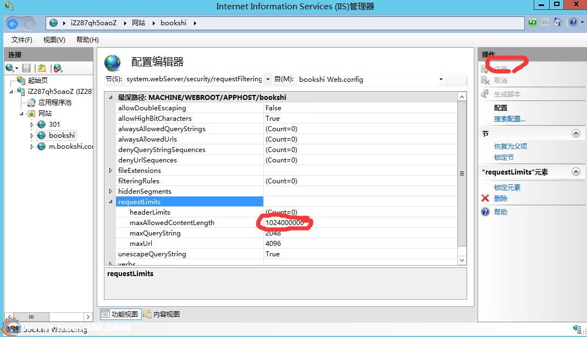Open the File (文件) menu
The height and width of the screenshot is (337, 587).
coord(22,40)
